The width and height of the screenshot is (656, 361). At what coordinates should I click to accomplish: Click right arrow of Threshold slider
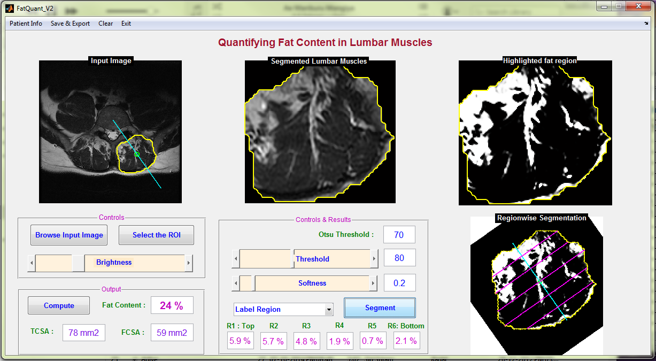[x=374, y=259]
